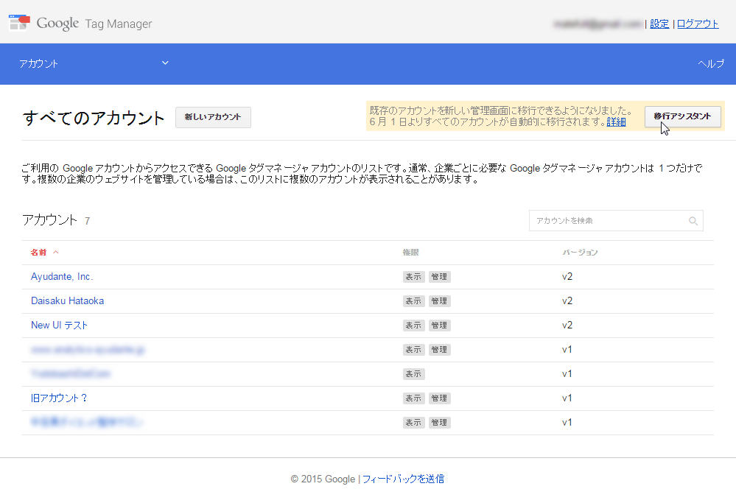The height and width of the screenshot is (489, 736).
Task: Open the 詳細 link about account migration
Action: 616,122
